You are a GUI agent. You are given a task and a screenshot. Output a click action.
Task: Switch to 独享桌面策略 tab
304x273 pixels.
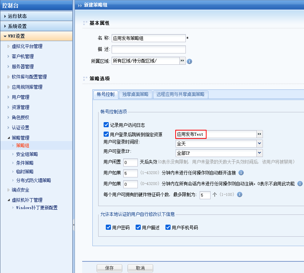pos(135,95)
